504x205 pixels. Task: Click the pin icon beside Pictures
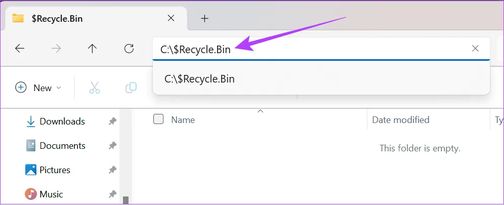pos(112,170)
